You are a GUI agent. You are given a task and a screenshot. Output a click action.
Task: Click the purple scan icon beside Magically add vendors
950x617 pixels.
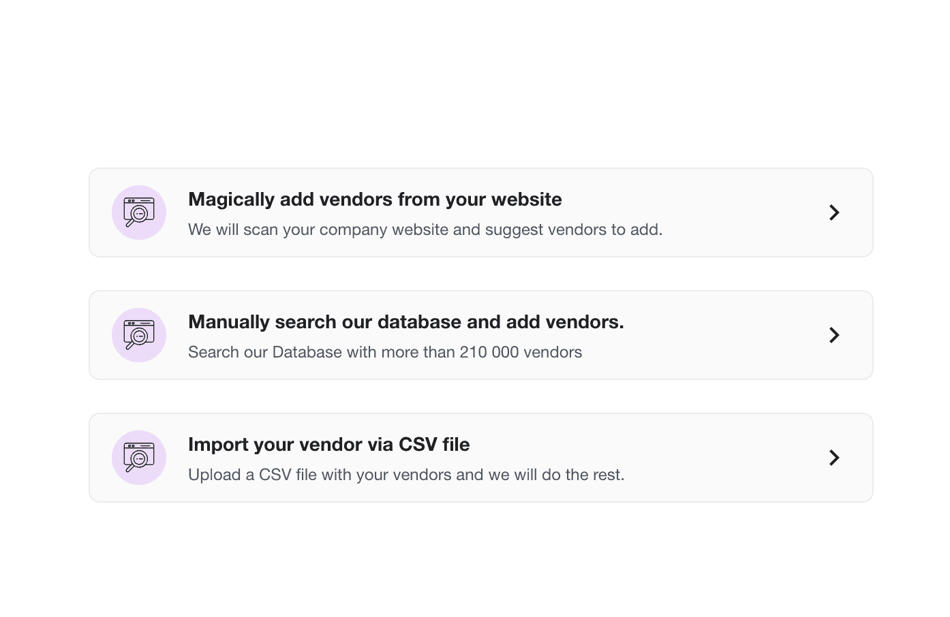(x=139, y=212)
